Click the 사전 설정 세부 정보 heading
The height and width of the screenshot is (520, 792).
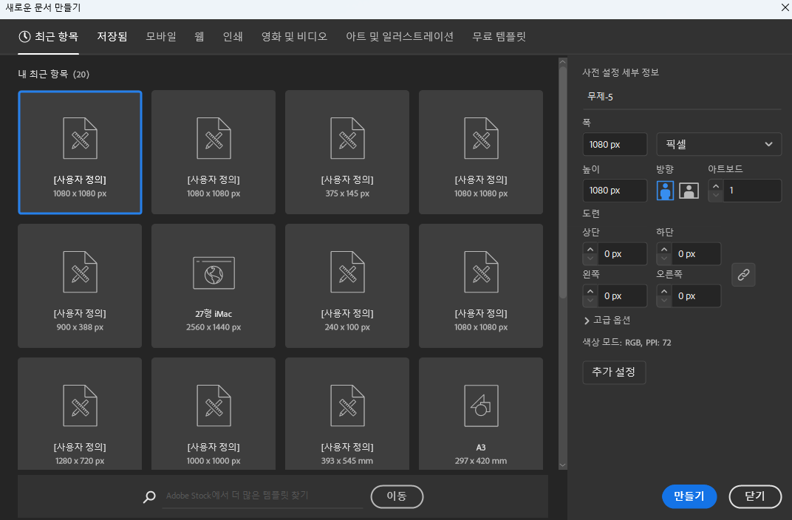(x=621, y=72)
